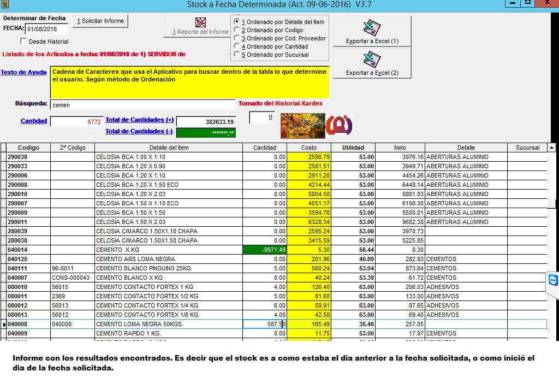Click the Sucursal column header
Screen dimensions: 559x383
point(527,148)
